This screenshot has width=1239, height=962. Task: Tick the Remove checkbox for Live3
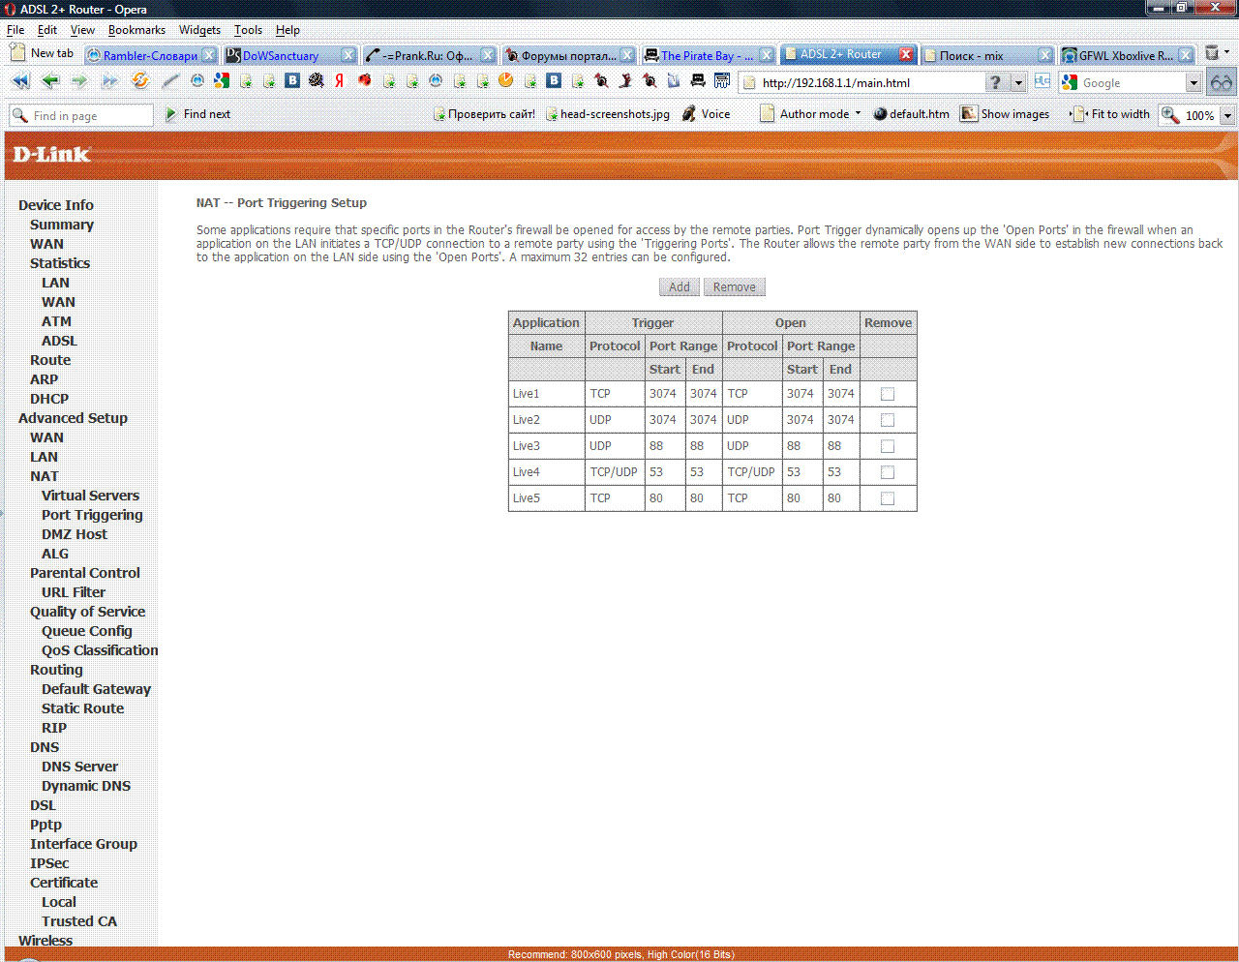point(888,446)
